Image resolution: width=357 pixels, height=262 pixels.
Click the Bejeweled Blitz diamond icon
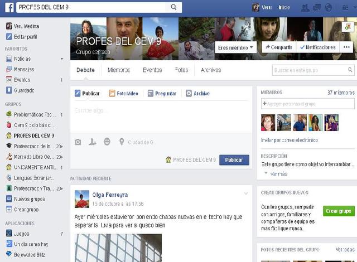click(9, 254)
